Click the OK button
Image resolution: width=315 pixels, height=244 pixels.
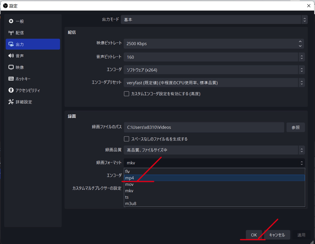(x=254, y=235)
